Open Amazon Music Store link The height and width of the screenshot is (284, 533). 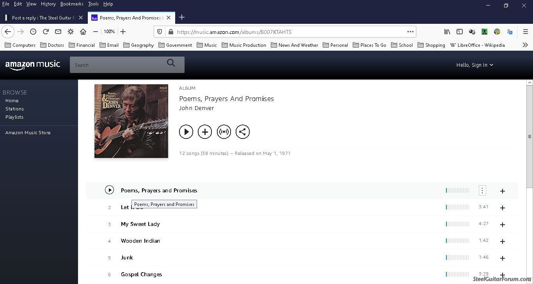point(28,133)
